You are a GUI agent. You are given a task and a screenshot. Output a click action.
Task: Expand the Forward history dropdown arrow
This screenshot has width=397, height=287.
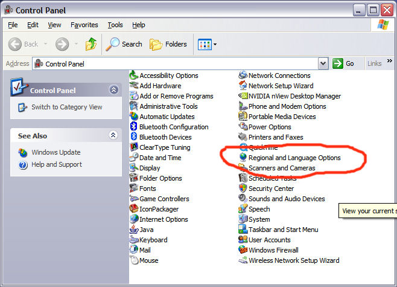coord(76,44)
